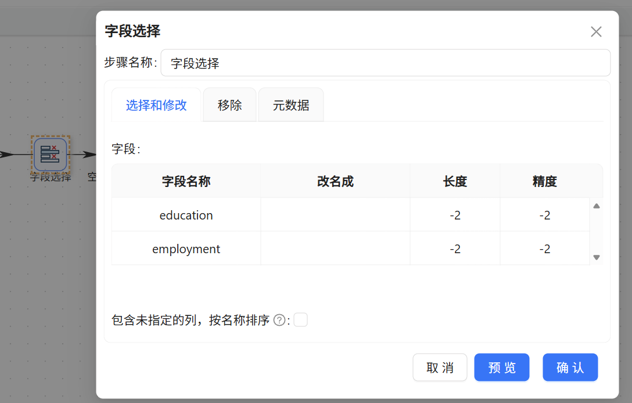The width and height of the screenshot is (632, 403).
Task: Confirm with the 确认 button
Action: click(x=570, y=368)
